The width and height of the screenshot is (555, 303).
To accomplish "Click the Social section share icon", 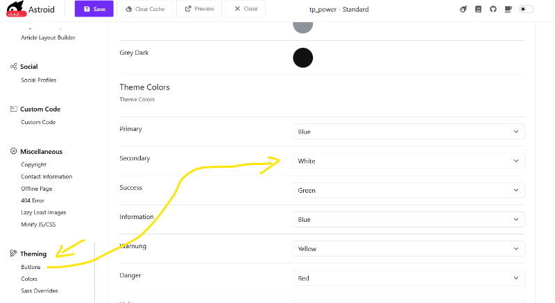I will pos(14,67).
